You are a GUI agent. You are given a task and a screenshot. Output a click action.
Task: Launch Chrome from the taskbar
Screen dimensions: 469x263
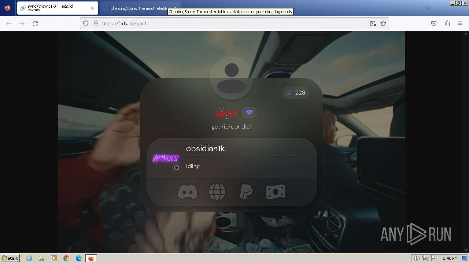click(66, 258)
